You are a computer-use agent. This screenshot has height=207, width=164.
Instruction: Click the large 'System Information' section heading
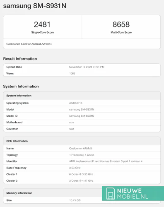pos(21,87)
